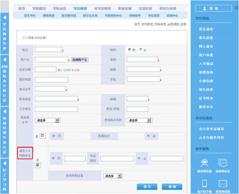Open the 学历教育 top navigation tab
This screenshot has height=194, width=239.
coord(80,8)
